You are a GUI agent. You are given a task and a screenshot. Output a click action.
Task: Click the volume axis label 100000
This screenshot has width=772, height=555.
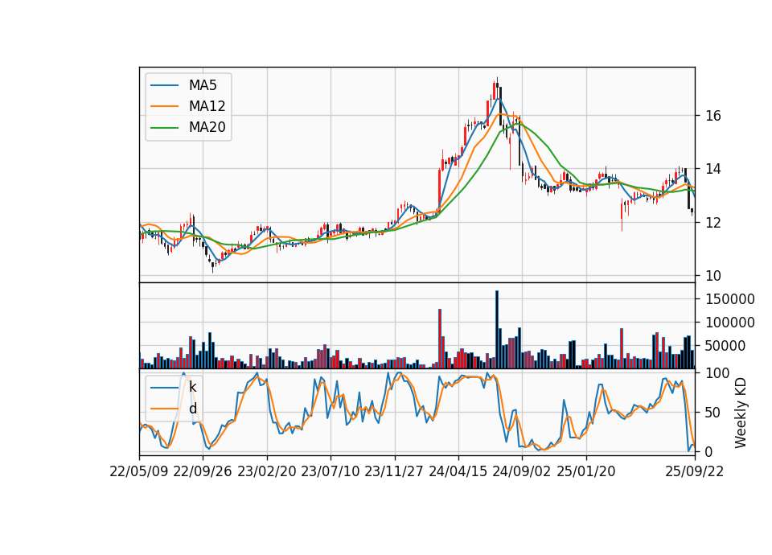coord(729,323)
